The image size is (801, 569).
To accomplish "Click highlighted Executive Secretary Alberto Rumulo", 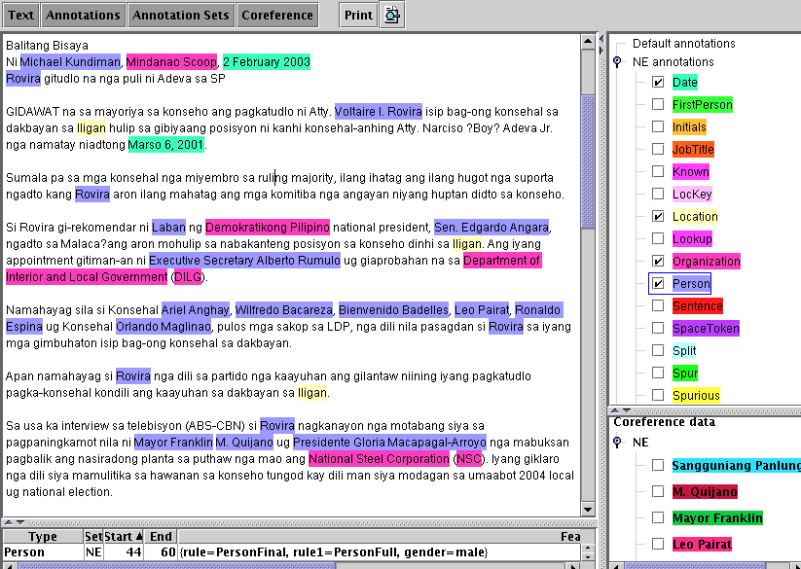I will point(244,261).
